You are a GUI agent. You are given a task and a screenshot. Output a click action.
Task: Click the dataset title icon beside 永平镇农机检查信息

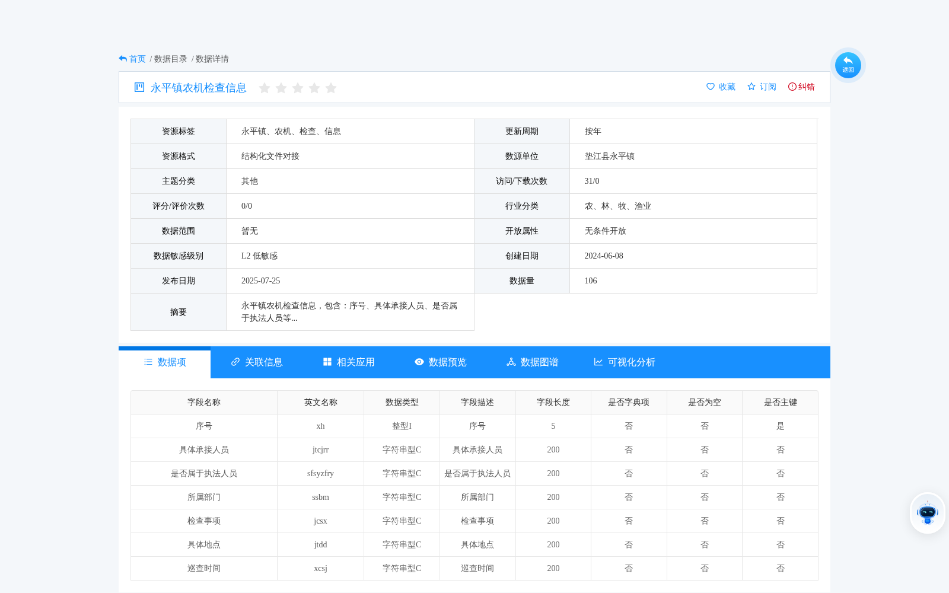(x=139, y=87)
